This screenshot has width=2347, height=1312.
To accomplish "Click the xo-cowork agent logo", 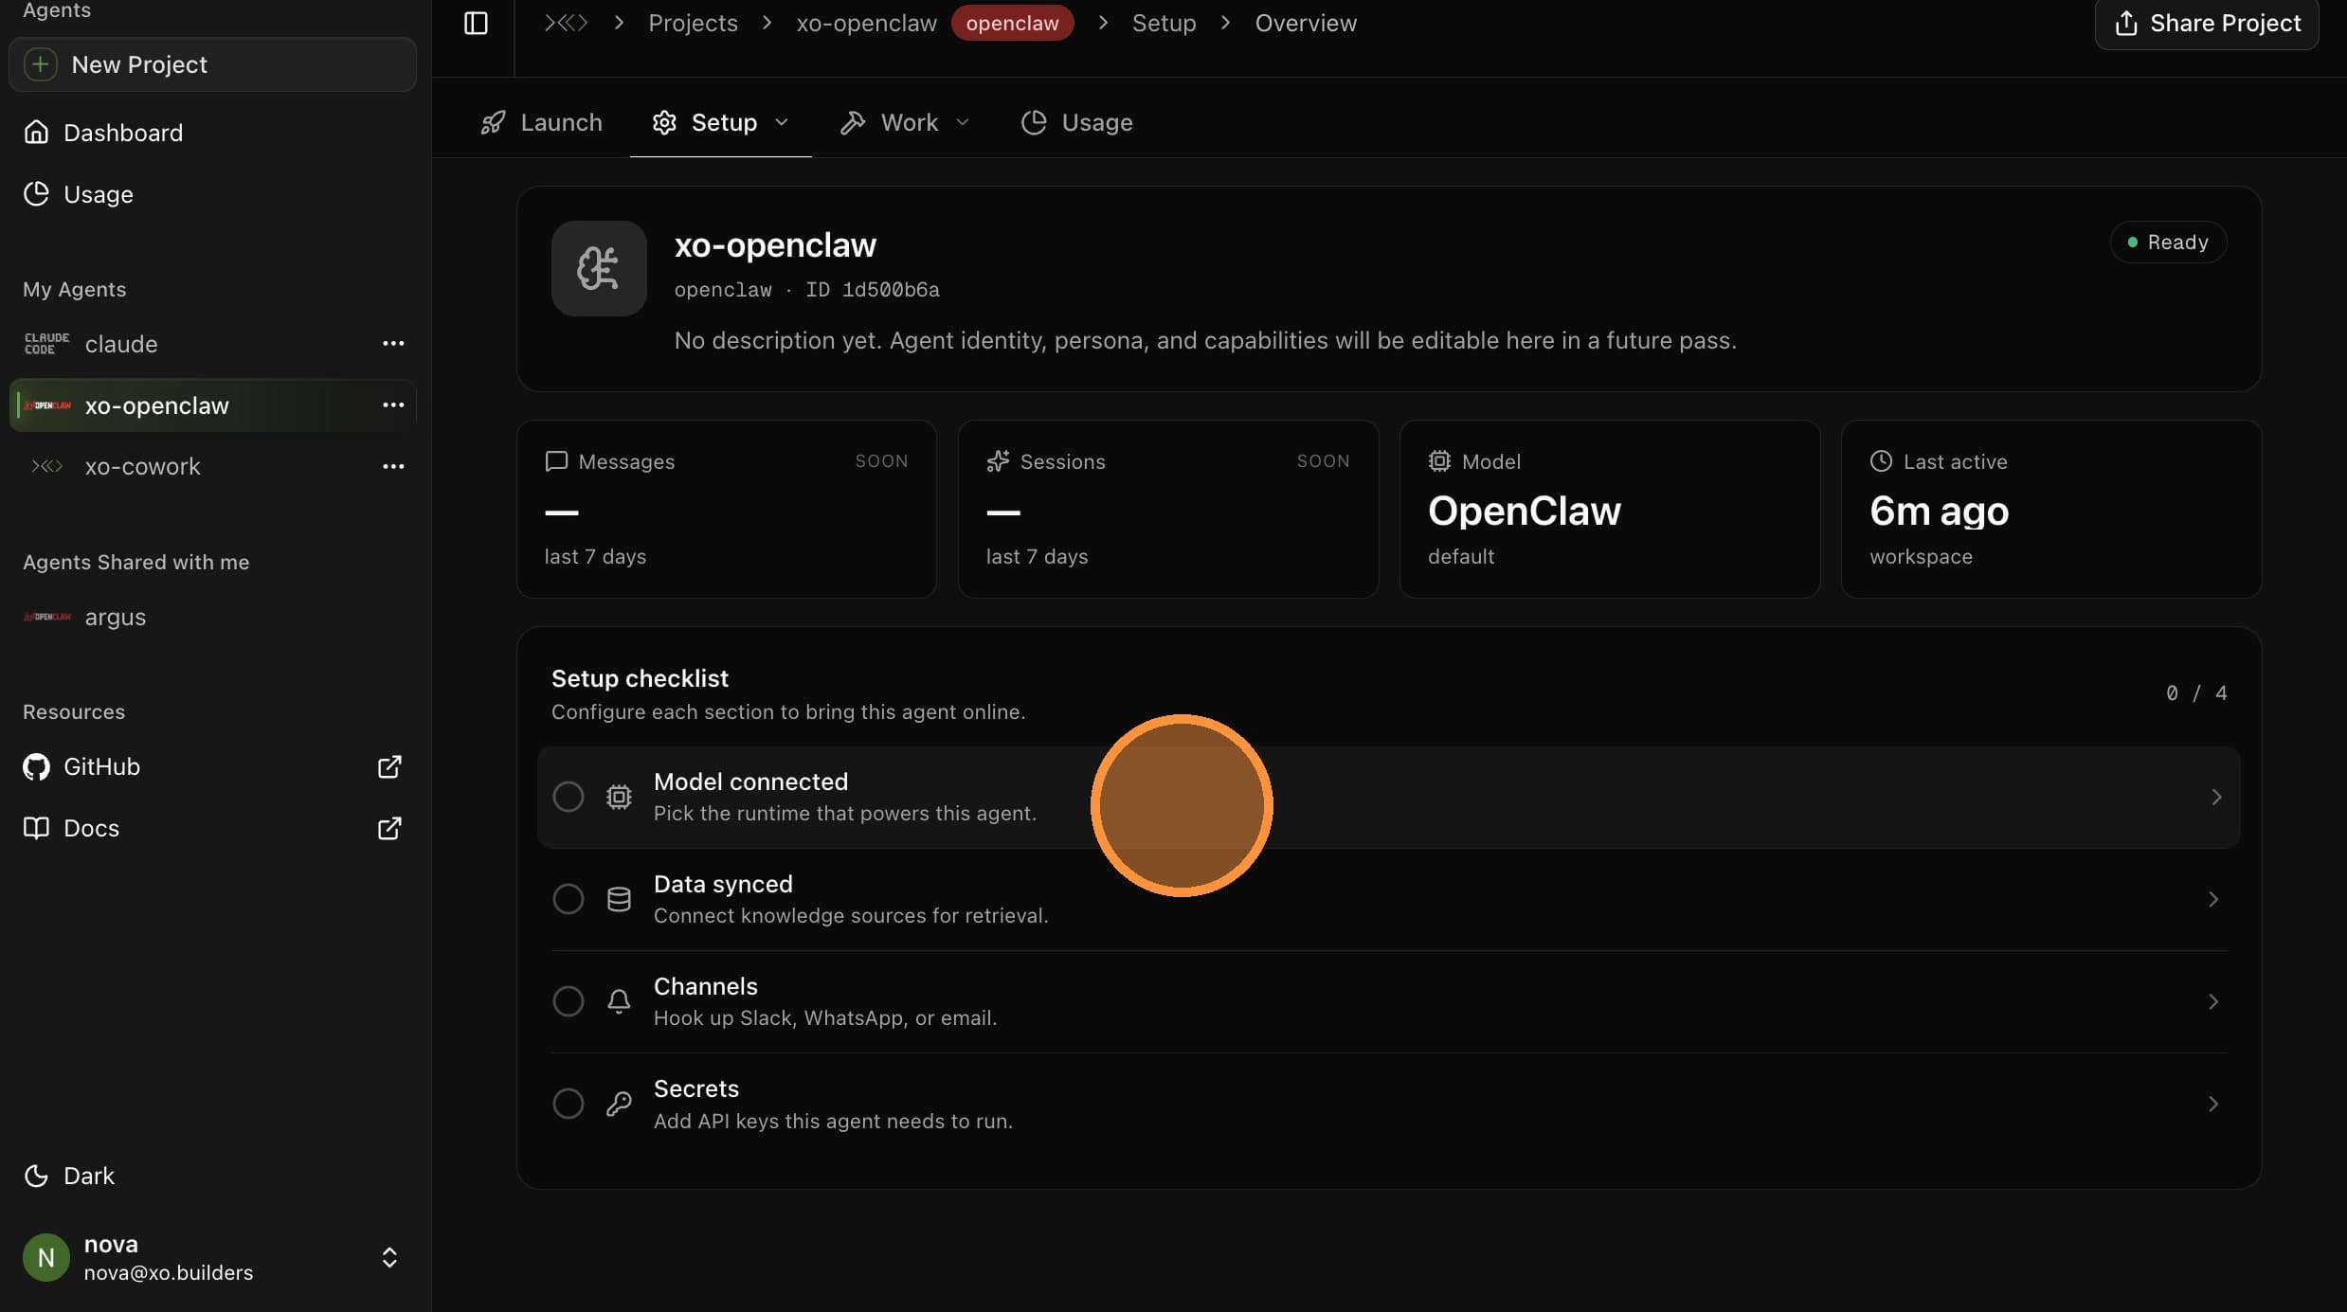I will [46, 466].
